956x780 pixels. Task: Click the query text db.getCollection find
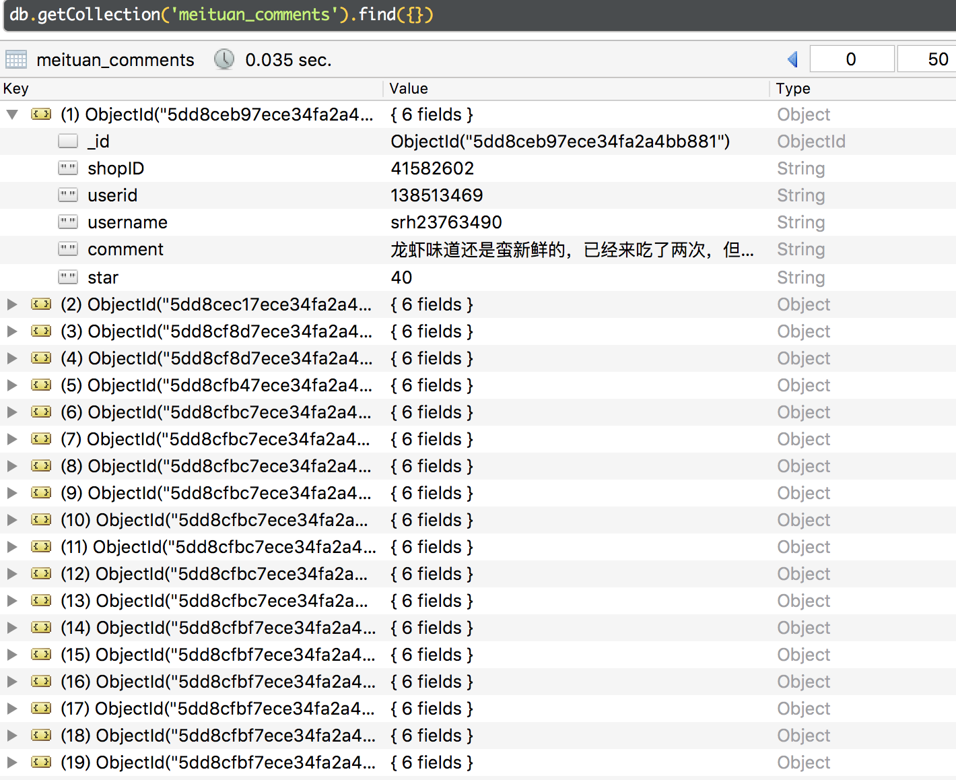(221, 14)
